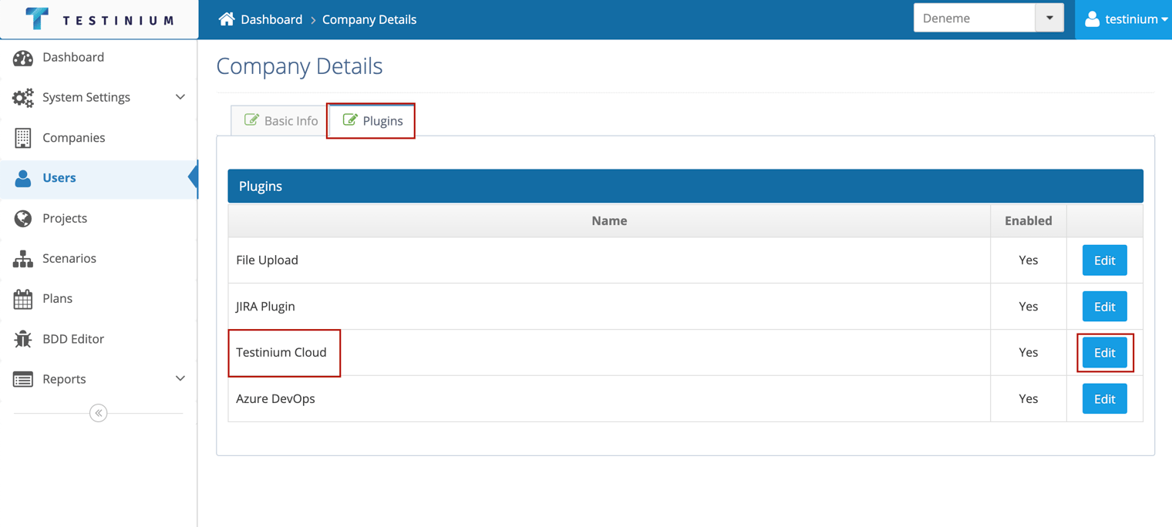
Task: Click the Plans calendar icon
Action: tap(23, 299)
